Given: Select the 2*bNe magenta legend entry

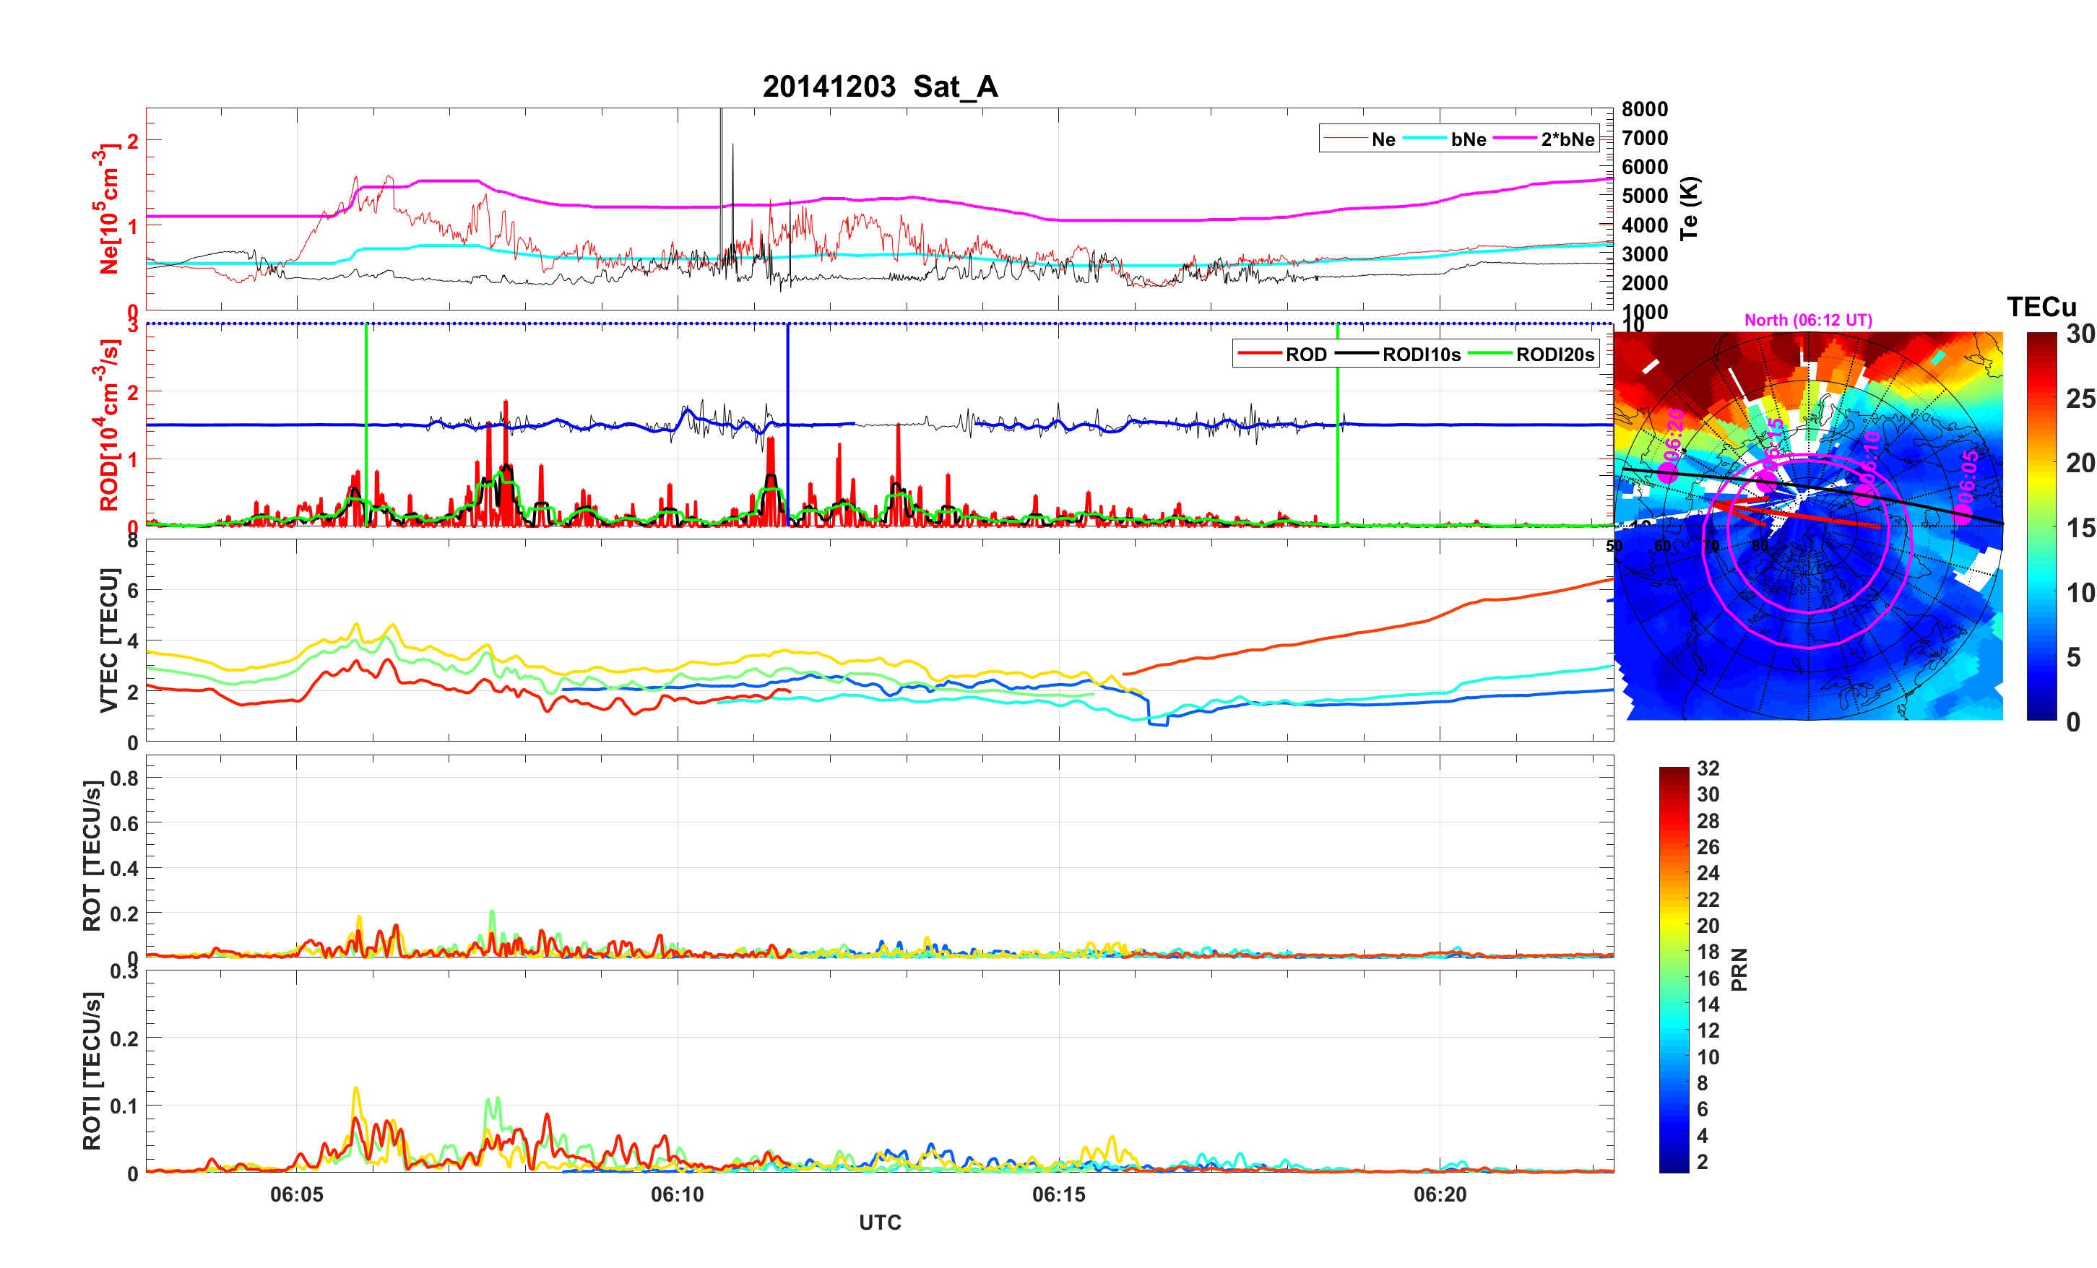Looking at the screenshot, I should point(1567,139).
